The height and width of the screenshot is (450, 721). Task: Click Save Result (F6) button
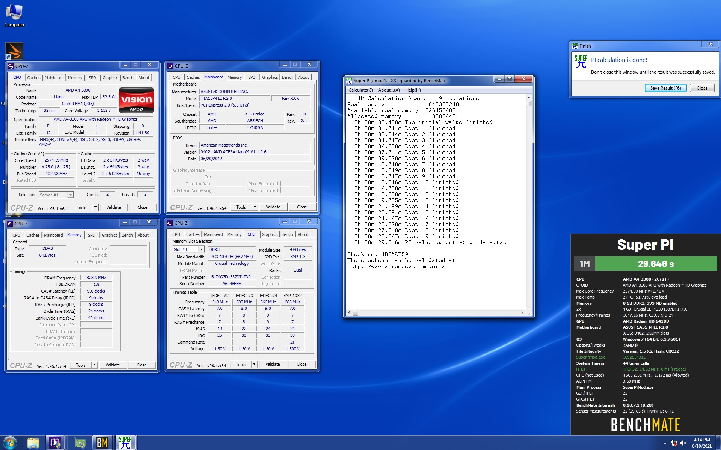point(665,88)
